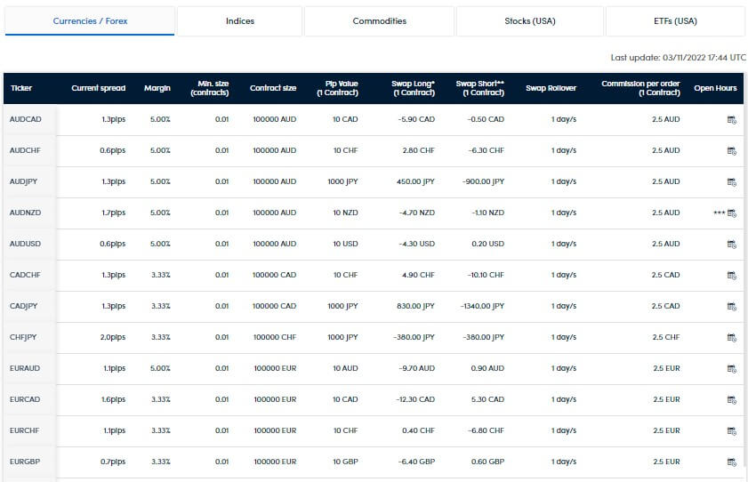
Task: Click the 10 USD pip value
Action: tap(345, 244)
